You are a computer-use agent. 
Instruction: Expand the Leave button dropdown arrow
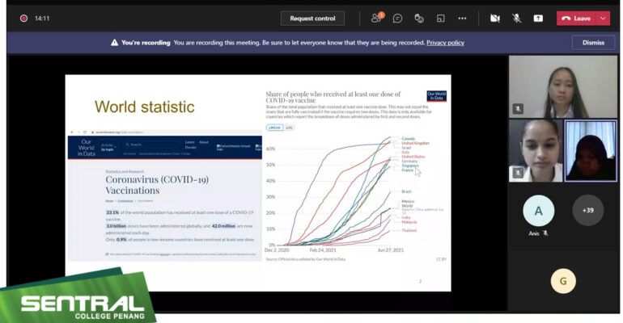pyautogui.click(x=603, y=19)
